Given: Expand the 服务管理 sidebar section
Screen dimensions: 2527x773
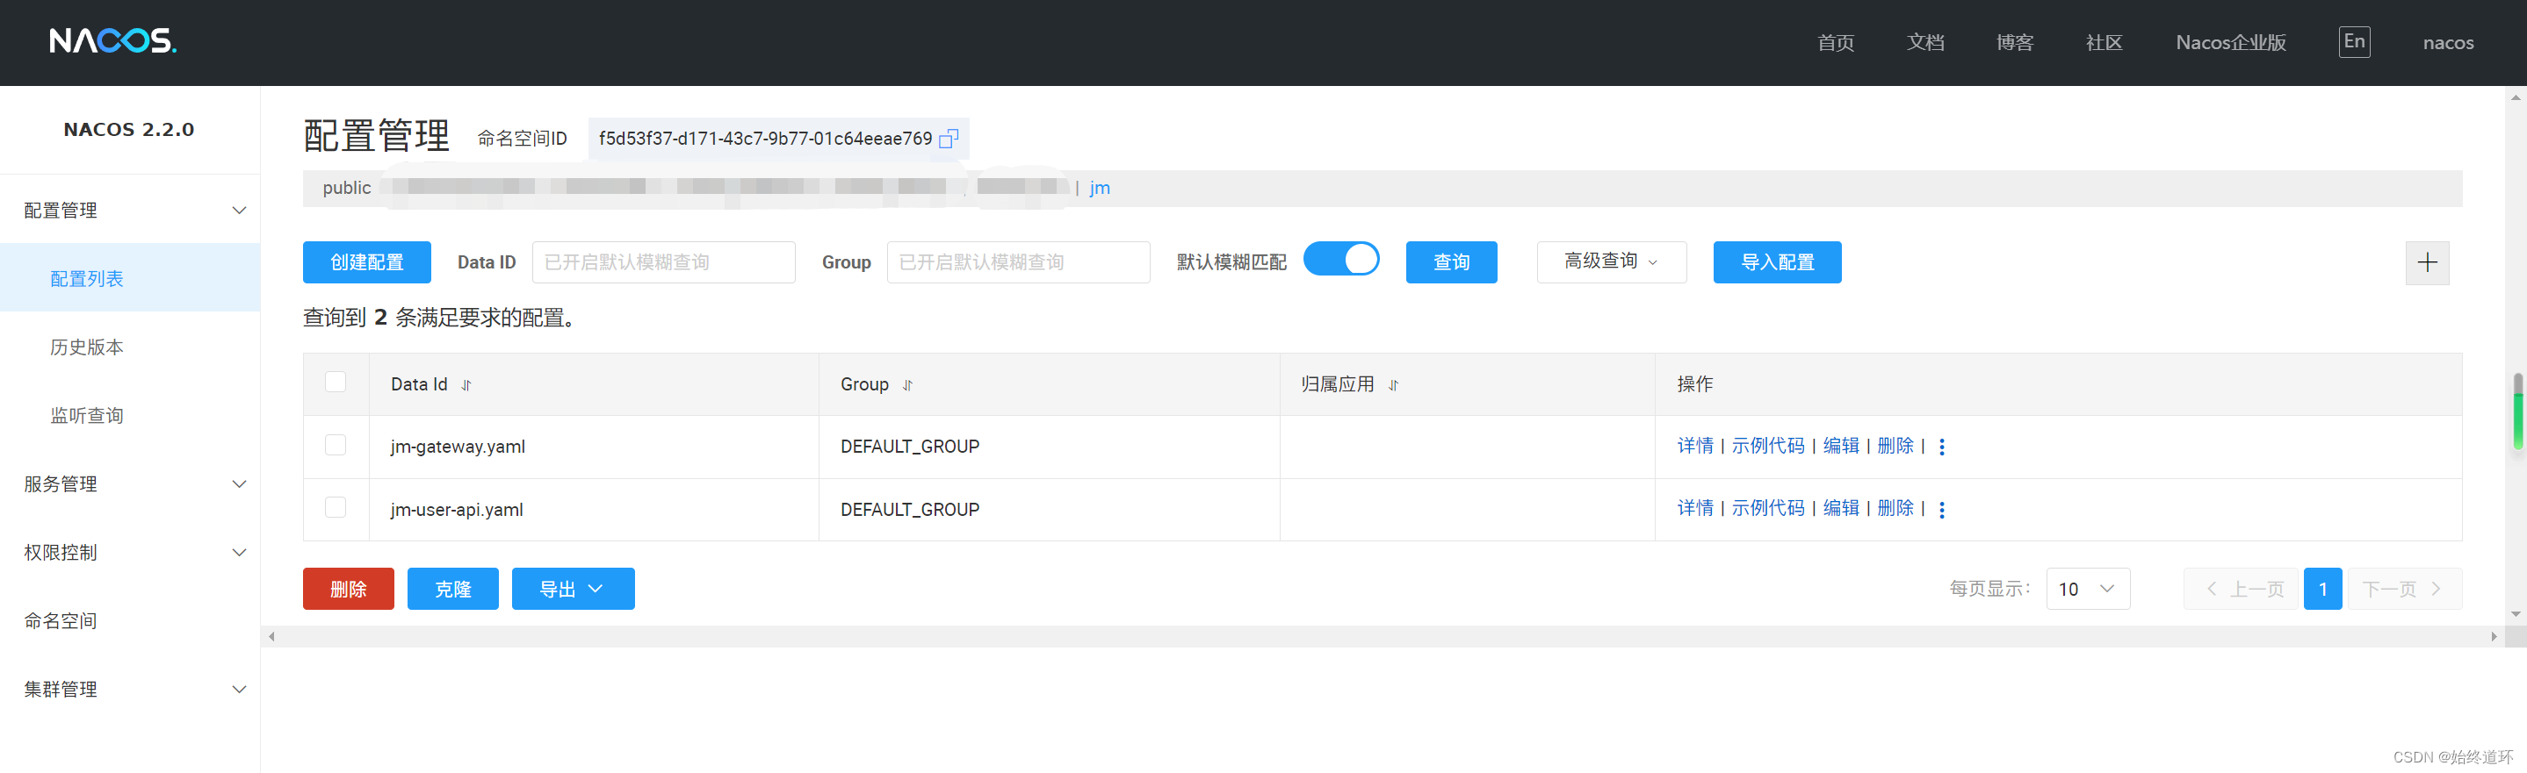Looking at the screenshot, I should point(131,484).
